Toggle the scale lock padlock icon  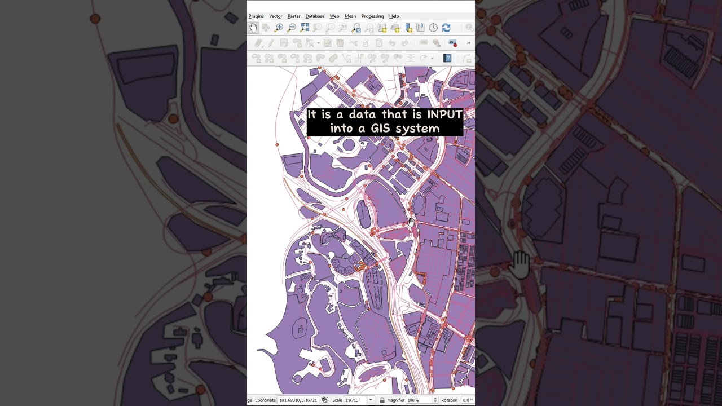(382, 400)
